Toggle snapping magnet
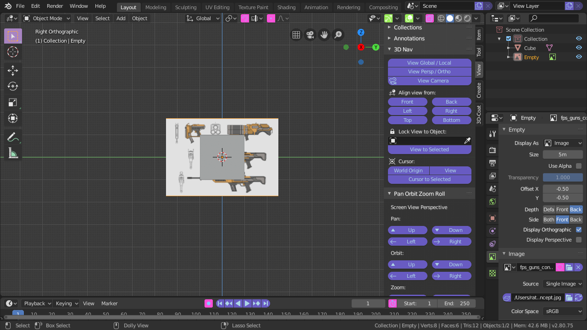 [245, 18]
